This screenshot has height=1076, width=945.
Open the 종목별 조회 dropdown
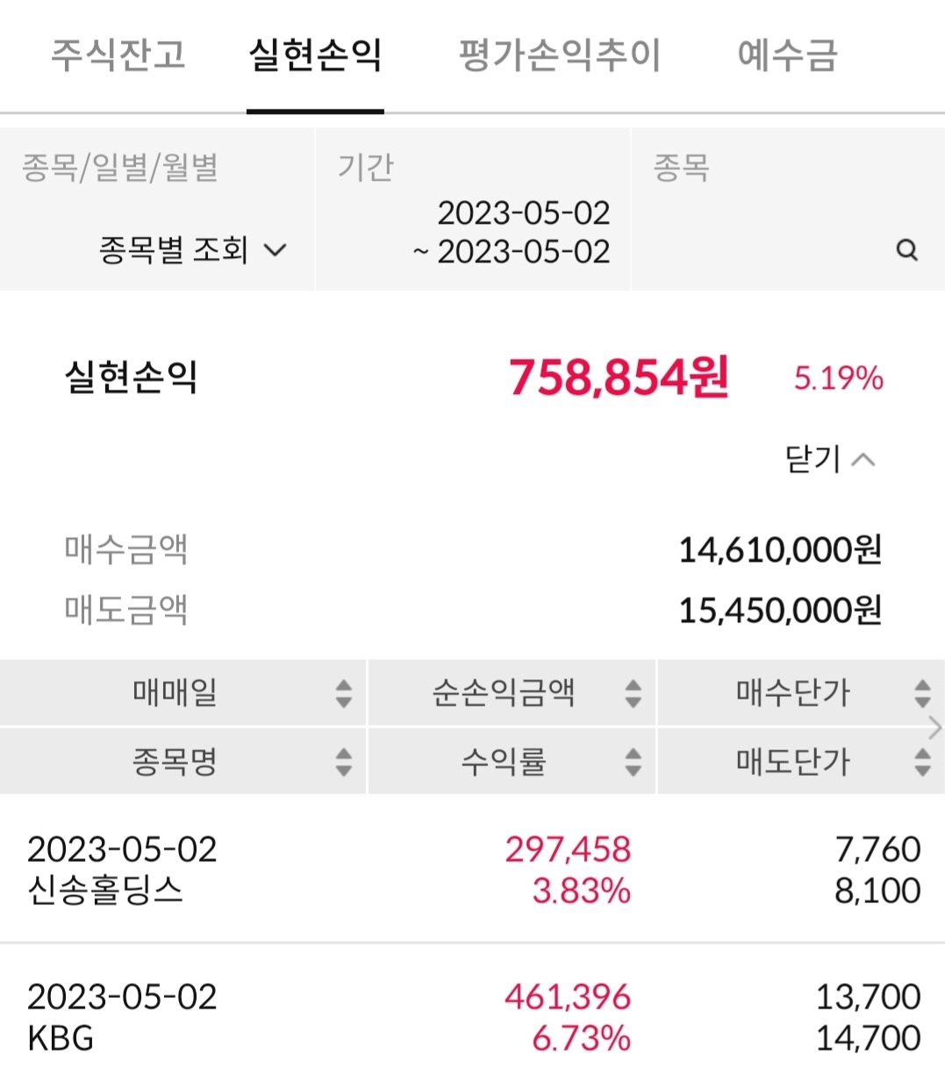[192, 250]
